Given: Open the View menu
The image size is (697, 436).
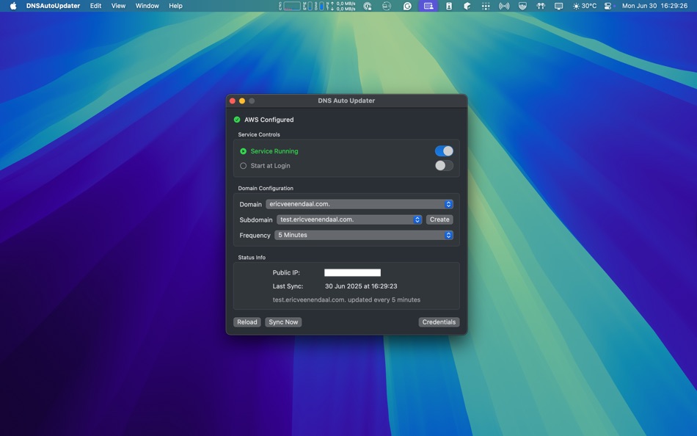Looking at the screenshot, I should (118, 6).
